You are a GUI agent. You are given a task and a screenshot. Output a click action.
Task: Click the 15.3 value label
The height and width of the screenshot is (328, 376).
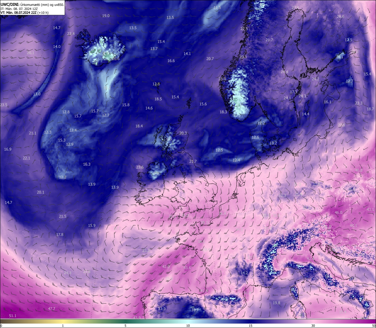(x=62, y=140)
